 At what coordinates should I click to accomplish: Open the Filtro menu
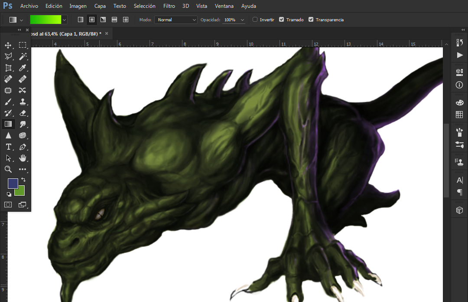click(169, 6)
